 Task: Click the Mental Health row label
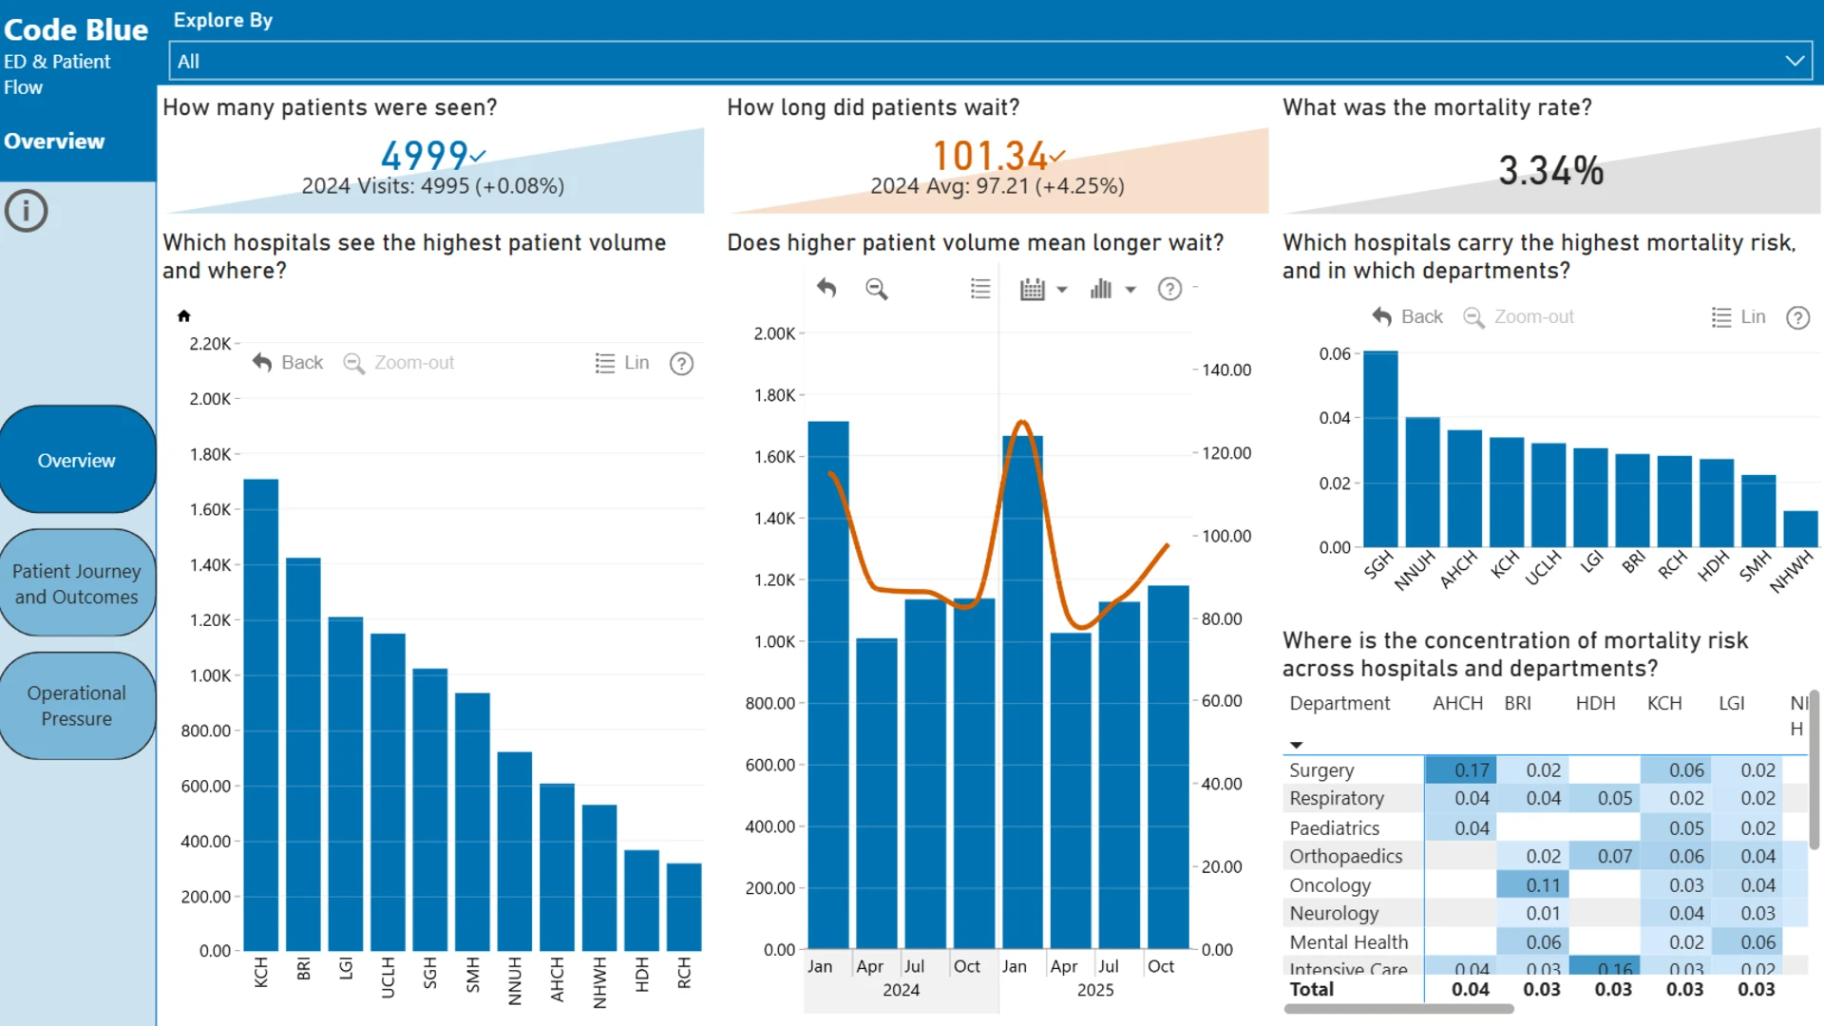pos(1349,941)
